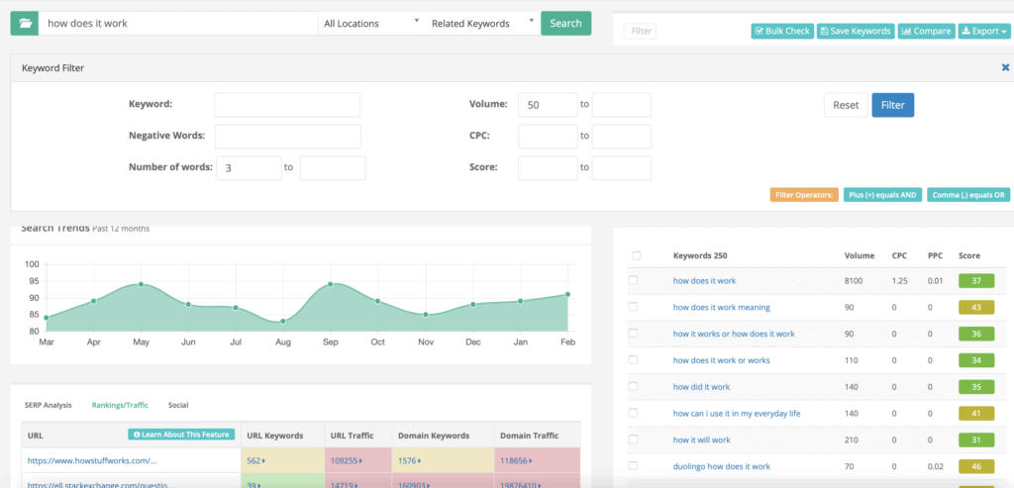
Task: Open the 'how does it work' keyword link
Action: tap(704, 280)
